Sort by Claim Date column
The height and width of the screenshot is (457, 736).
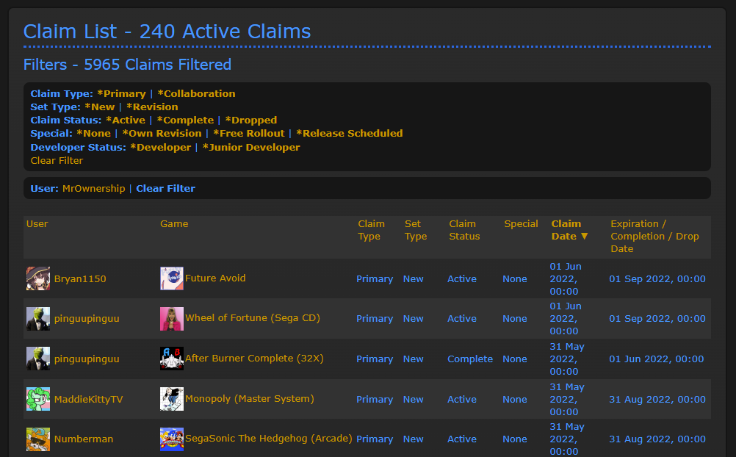tap(569, 230)
